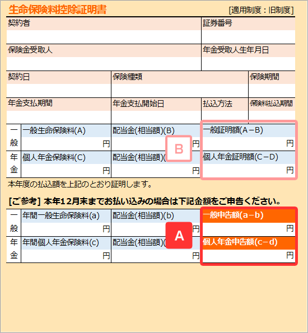Click the 年間個人年金保険料(c) header
Screen dimensions: 308x333
(61, 242)
